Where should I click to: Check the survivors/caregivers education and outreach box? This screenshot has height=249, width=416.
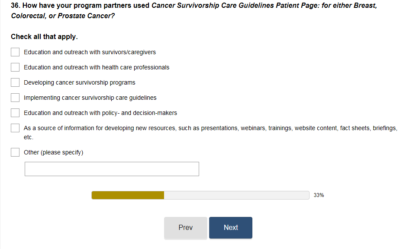(15, 52)
